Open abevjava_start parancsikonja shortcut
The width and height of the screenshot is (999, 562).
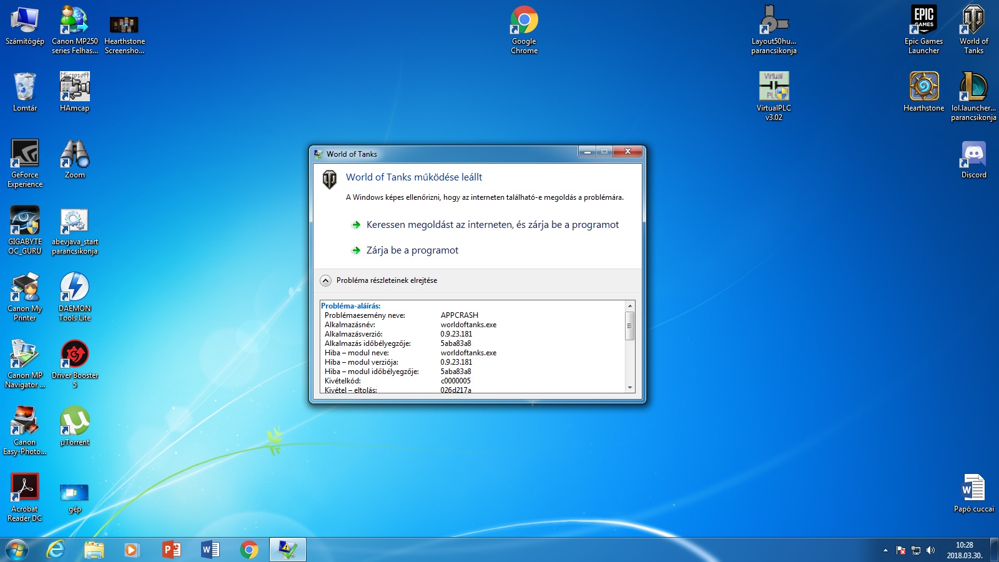pos(75,230)
